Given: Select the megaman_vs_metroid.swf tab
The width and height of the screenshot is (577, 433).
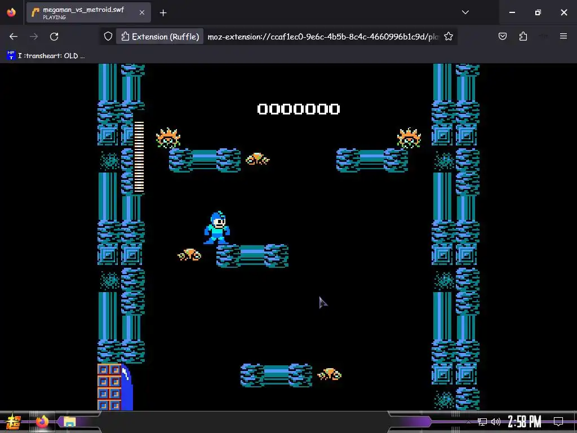Looking at the screenshot, I should 88,12.
